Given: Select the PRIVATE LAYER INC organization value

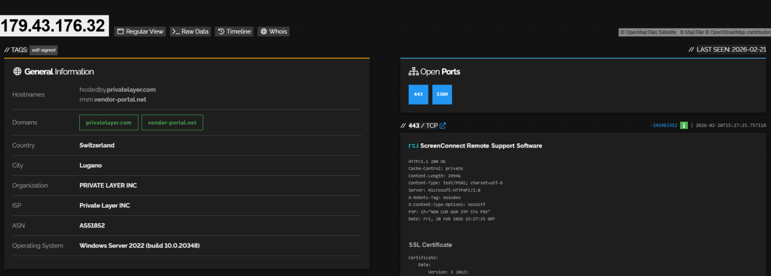Looking at the screenshot, I should point(108,186).
